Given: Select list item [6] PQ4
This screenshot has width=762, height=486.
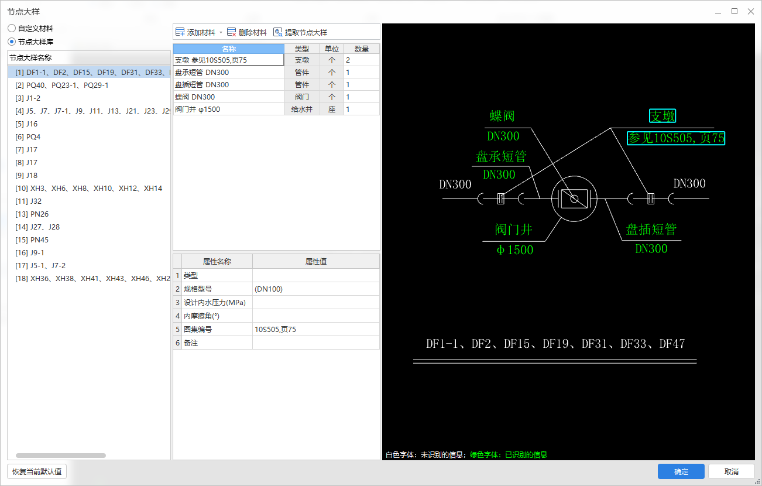Looking at the screenshot, I should [89, 136].
